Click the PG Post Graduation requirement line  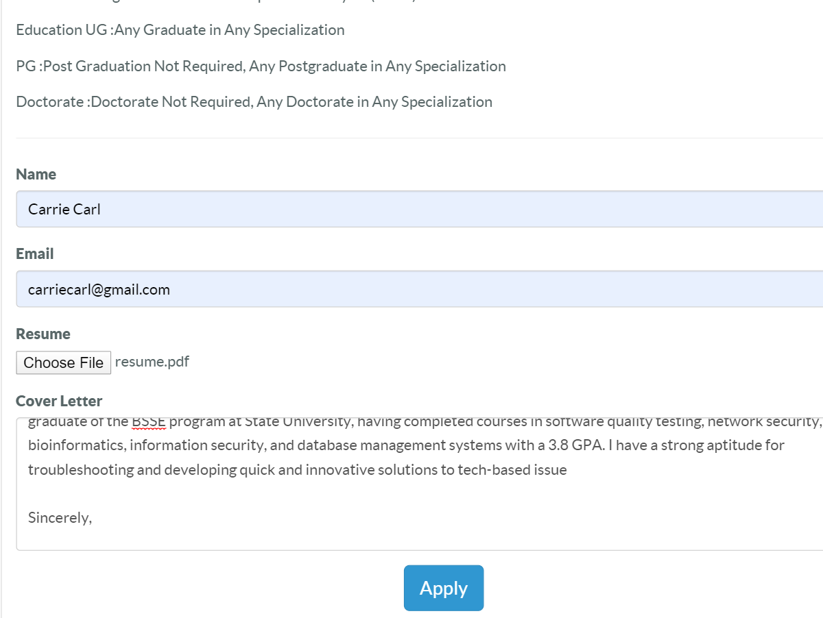(x=261, y=66)
